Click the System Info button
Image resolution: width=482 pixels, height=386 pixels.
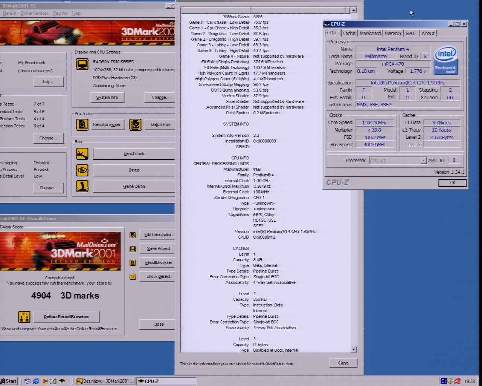107,97
